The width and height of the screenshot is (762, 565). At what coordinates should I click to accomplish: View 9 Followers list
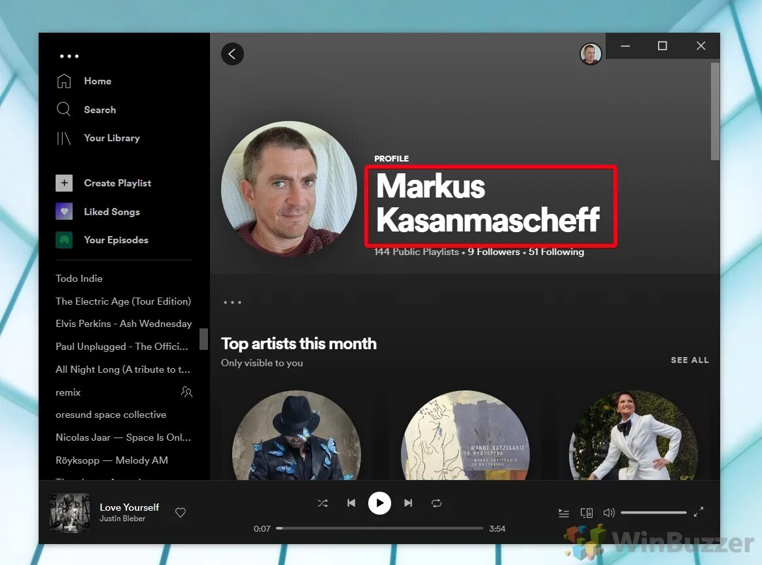pos(494,252)
